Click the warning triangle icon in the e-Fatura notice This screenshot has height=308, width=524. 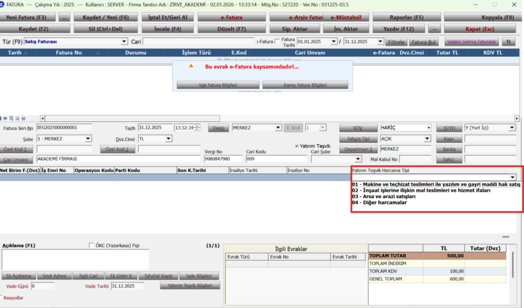click(x=191, y=66)
